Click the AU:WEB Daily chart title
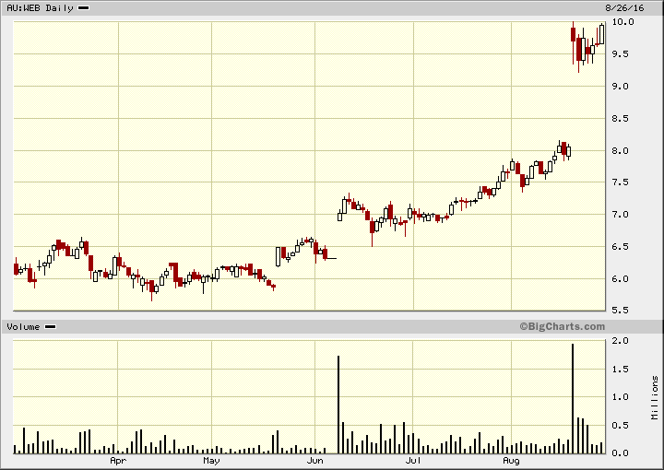The width and height of the screenshot is (664, 470). [40, 8]
